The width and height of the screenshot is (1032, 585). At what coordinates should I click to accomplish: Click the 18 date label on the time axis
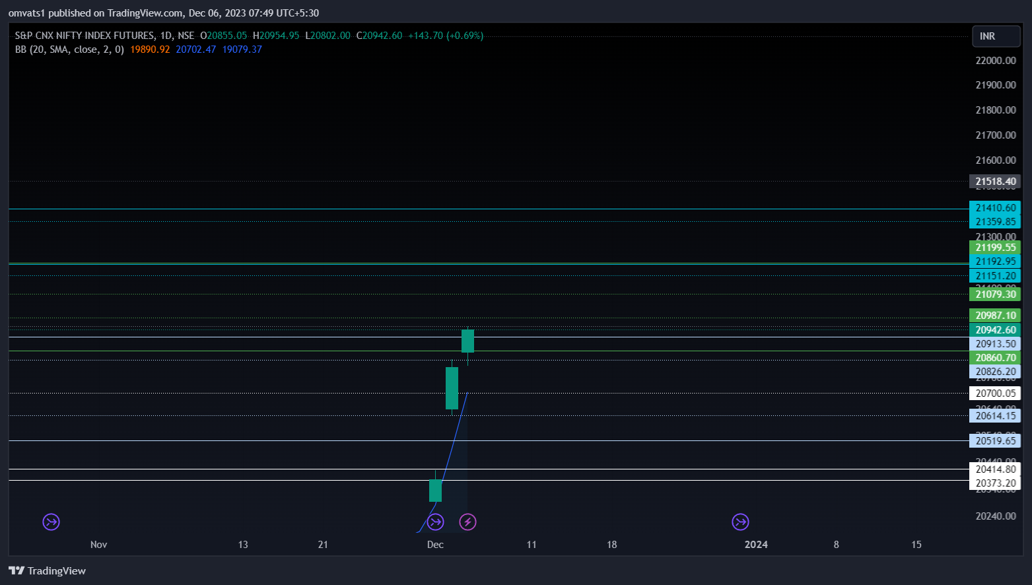click(x=612, y=544)
